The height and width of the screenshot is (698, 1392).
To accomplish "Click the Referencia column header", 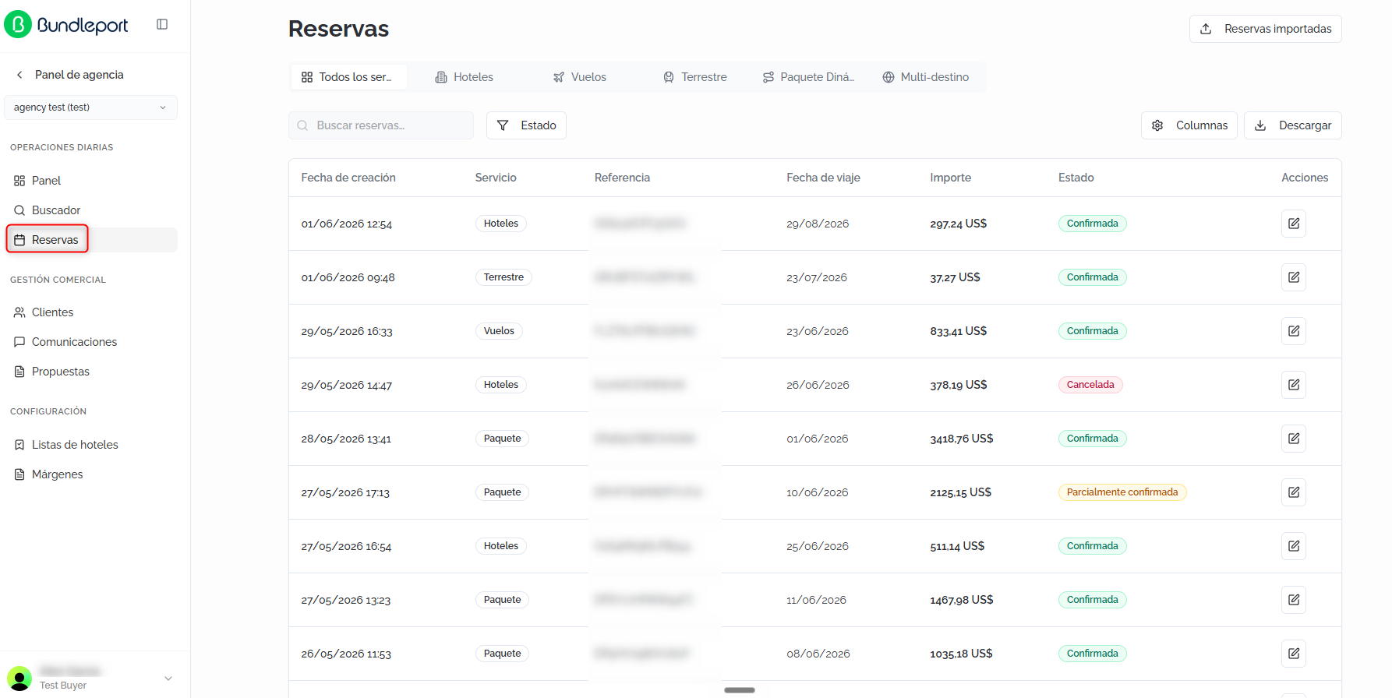I will [622, 178].
